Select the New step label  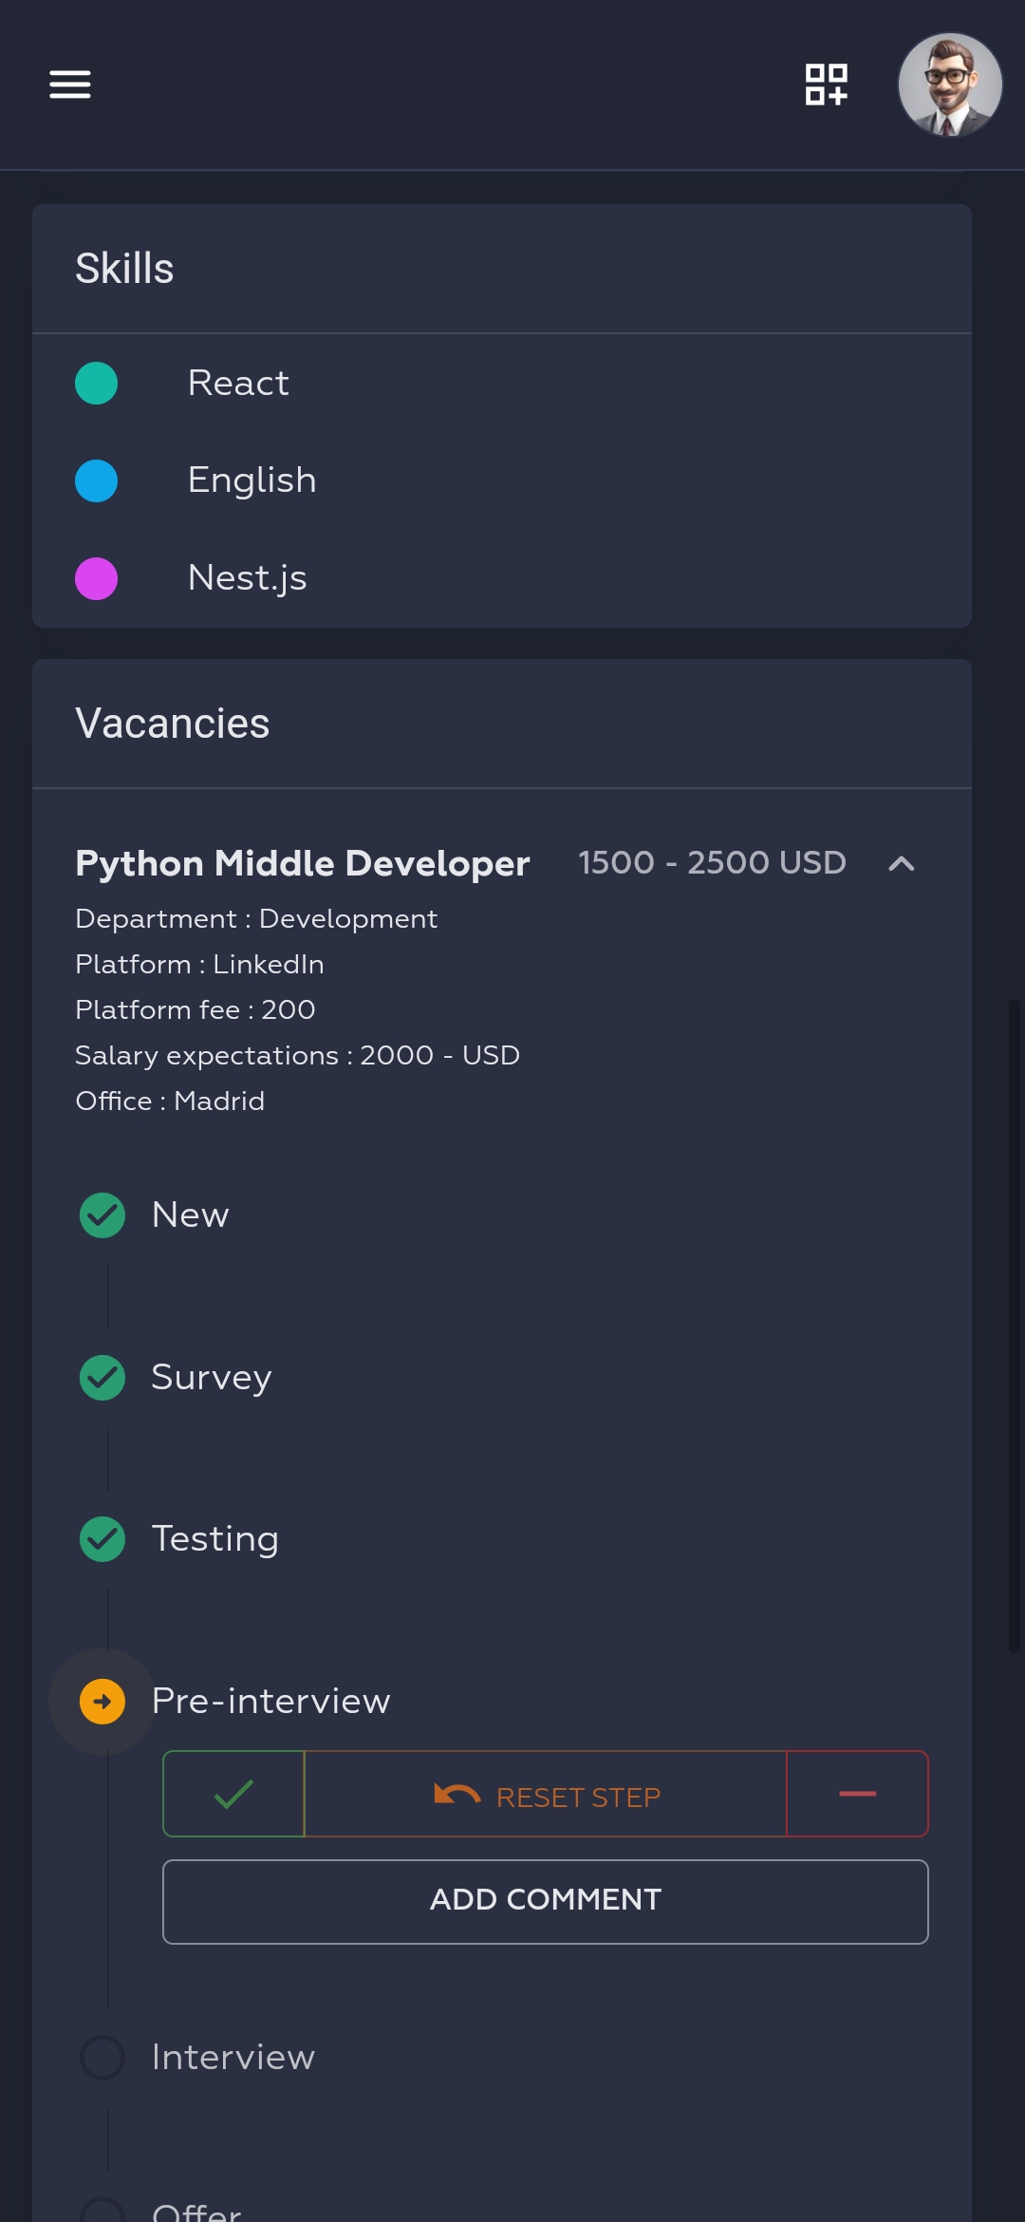191,1215
